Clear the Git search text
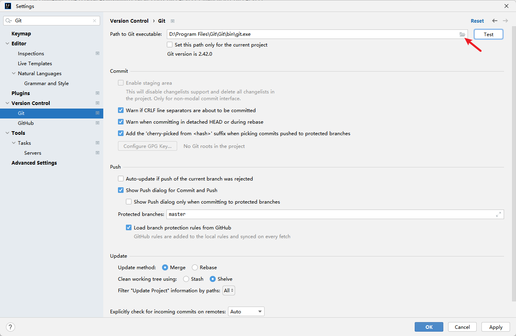516x336 pixels. [x=95, y=21]
